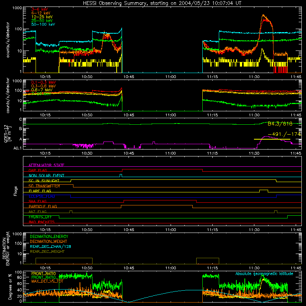Select the AAZ_FLAG label
306x306 pixels.
pyautogui.click(x=37, y=212)
